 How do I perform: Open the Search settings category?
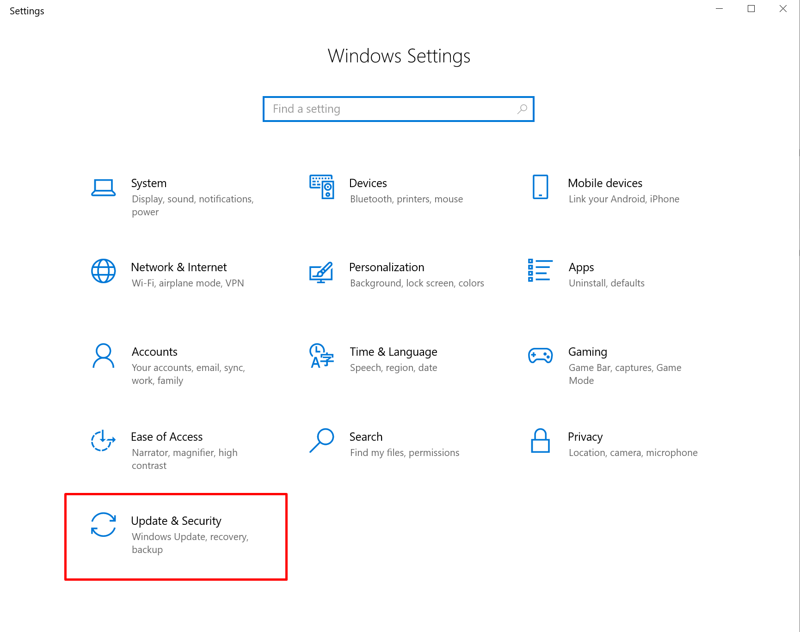366,437
